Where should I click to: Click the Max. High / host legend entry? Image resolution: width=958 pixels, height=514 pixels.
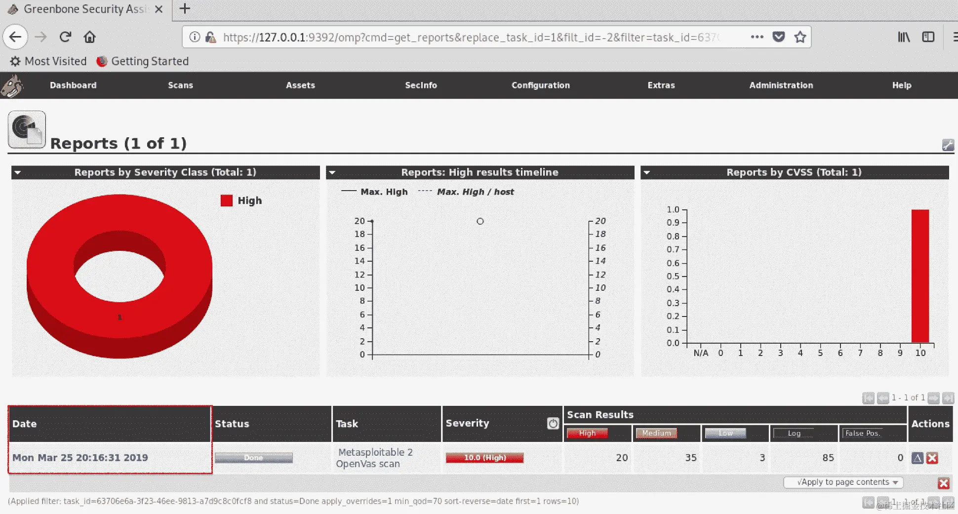pos(466,192)
